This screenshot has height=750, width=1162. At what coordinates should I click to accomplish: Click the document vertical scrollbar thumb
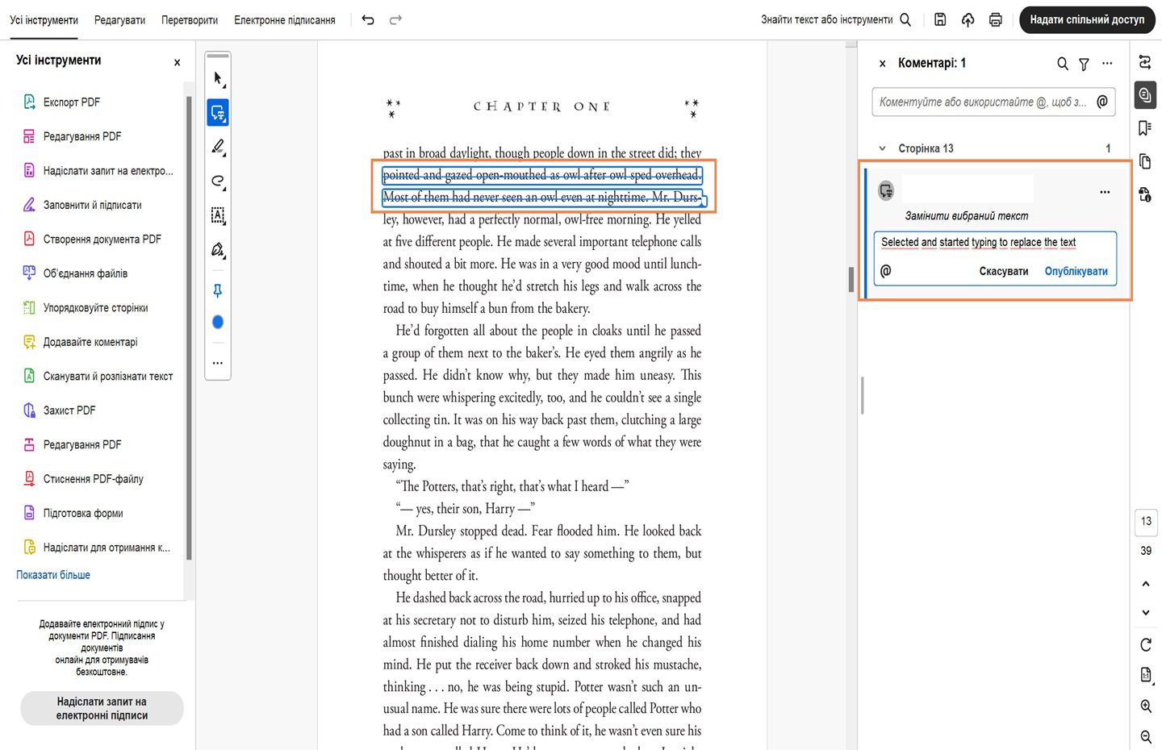coord(851,279)
